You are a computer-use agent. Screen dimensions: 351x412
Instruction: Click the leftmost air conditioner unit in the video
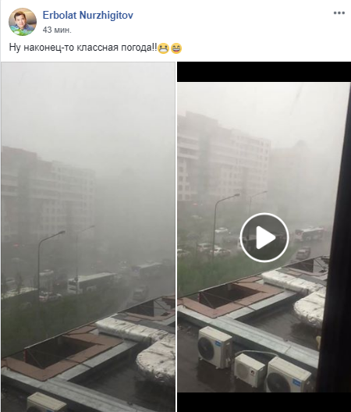[x=215, y=346]
